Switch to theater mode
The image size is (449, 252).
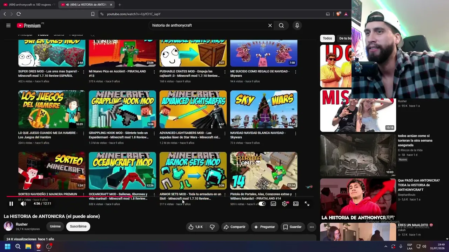(x=296, y=204)
